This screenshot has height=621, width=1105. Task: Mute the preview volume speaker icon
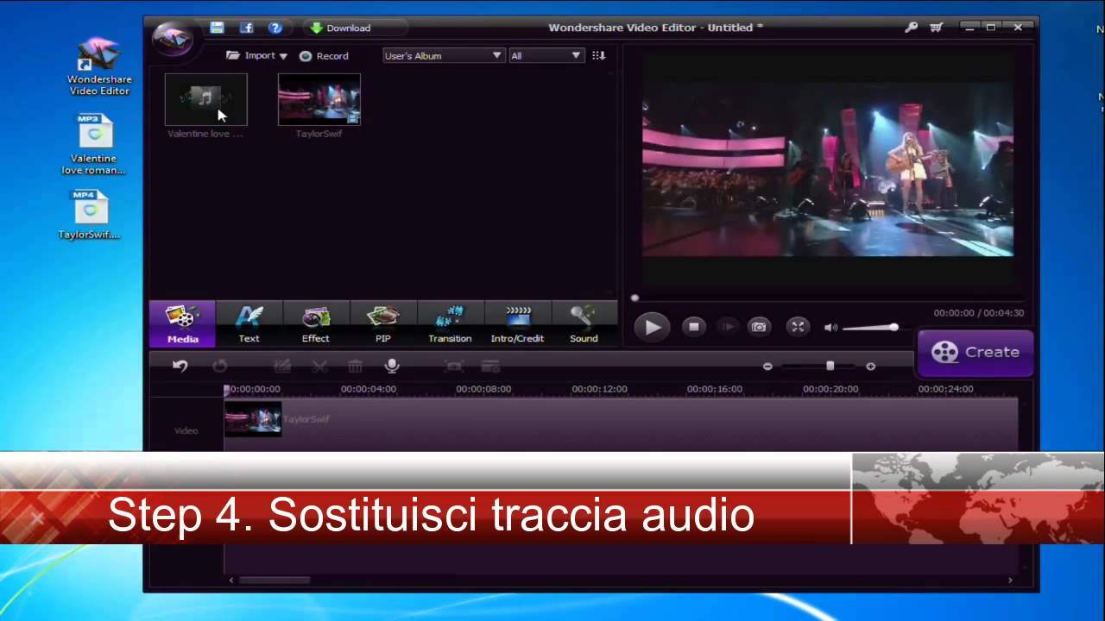830,328
